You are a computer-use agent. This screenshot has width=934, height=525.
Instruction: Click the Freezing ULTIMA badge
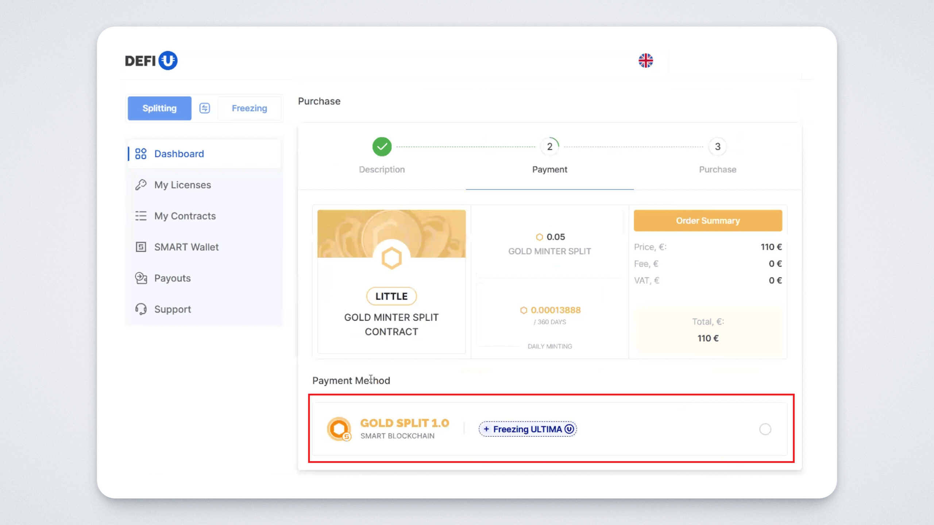[528, 429]
